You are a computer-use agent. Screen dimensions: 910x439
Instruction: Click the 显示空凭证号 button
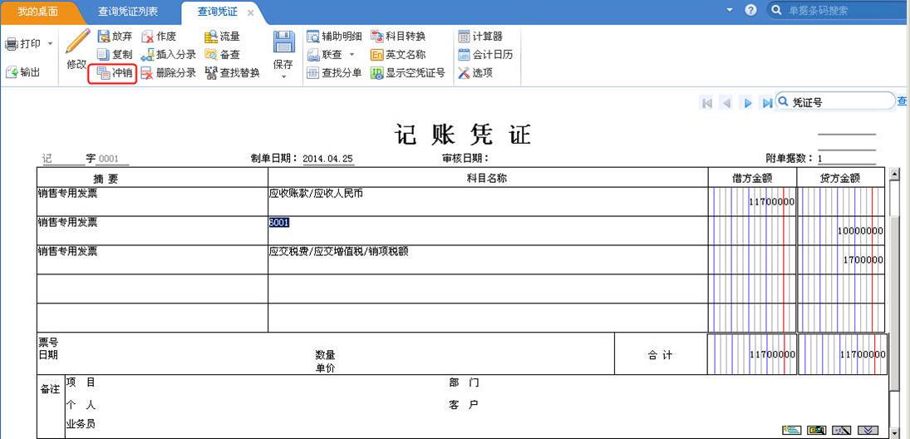[x=408, y=73]
